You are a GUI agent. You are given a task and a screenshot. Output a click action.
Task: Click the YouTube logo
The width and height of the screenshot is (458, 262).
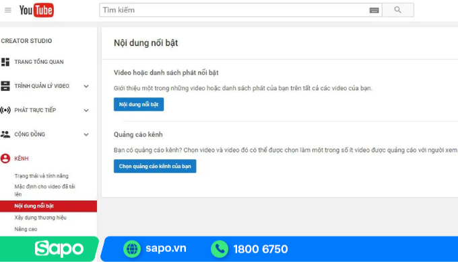pos(36,10)
